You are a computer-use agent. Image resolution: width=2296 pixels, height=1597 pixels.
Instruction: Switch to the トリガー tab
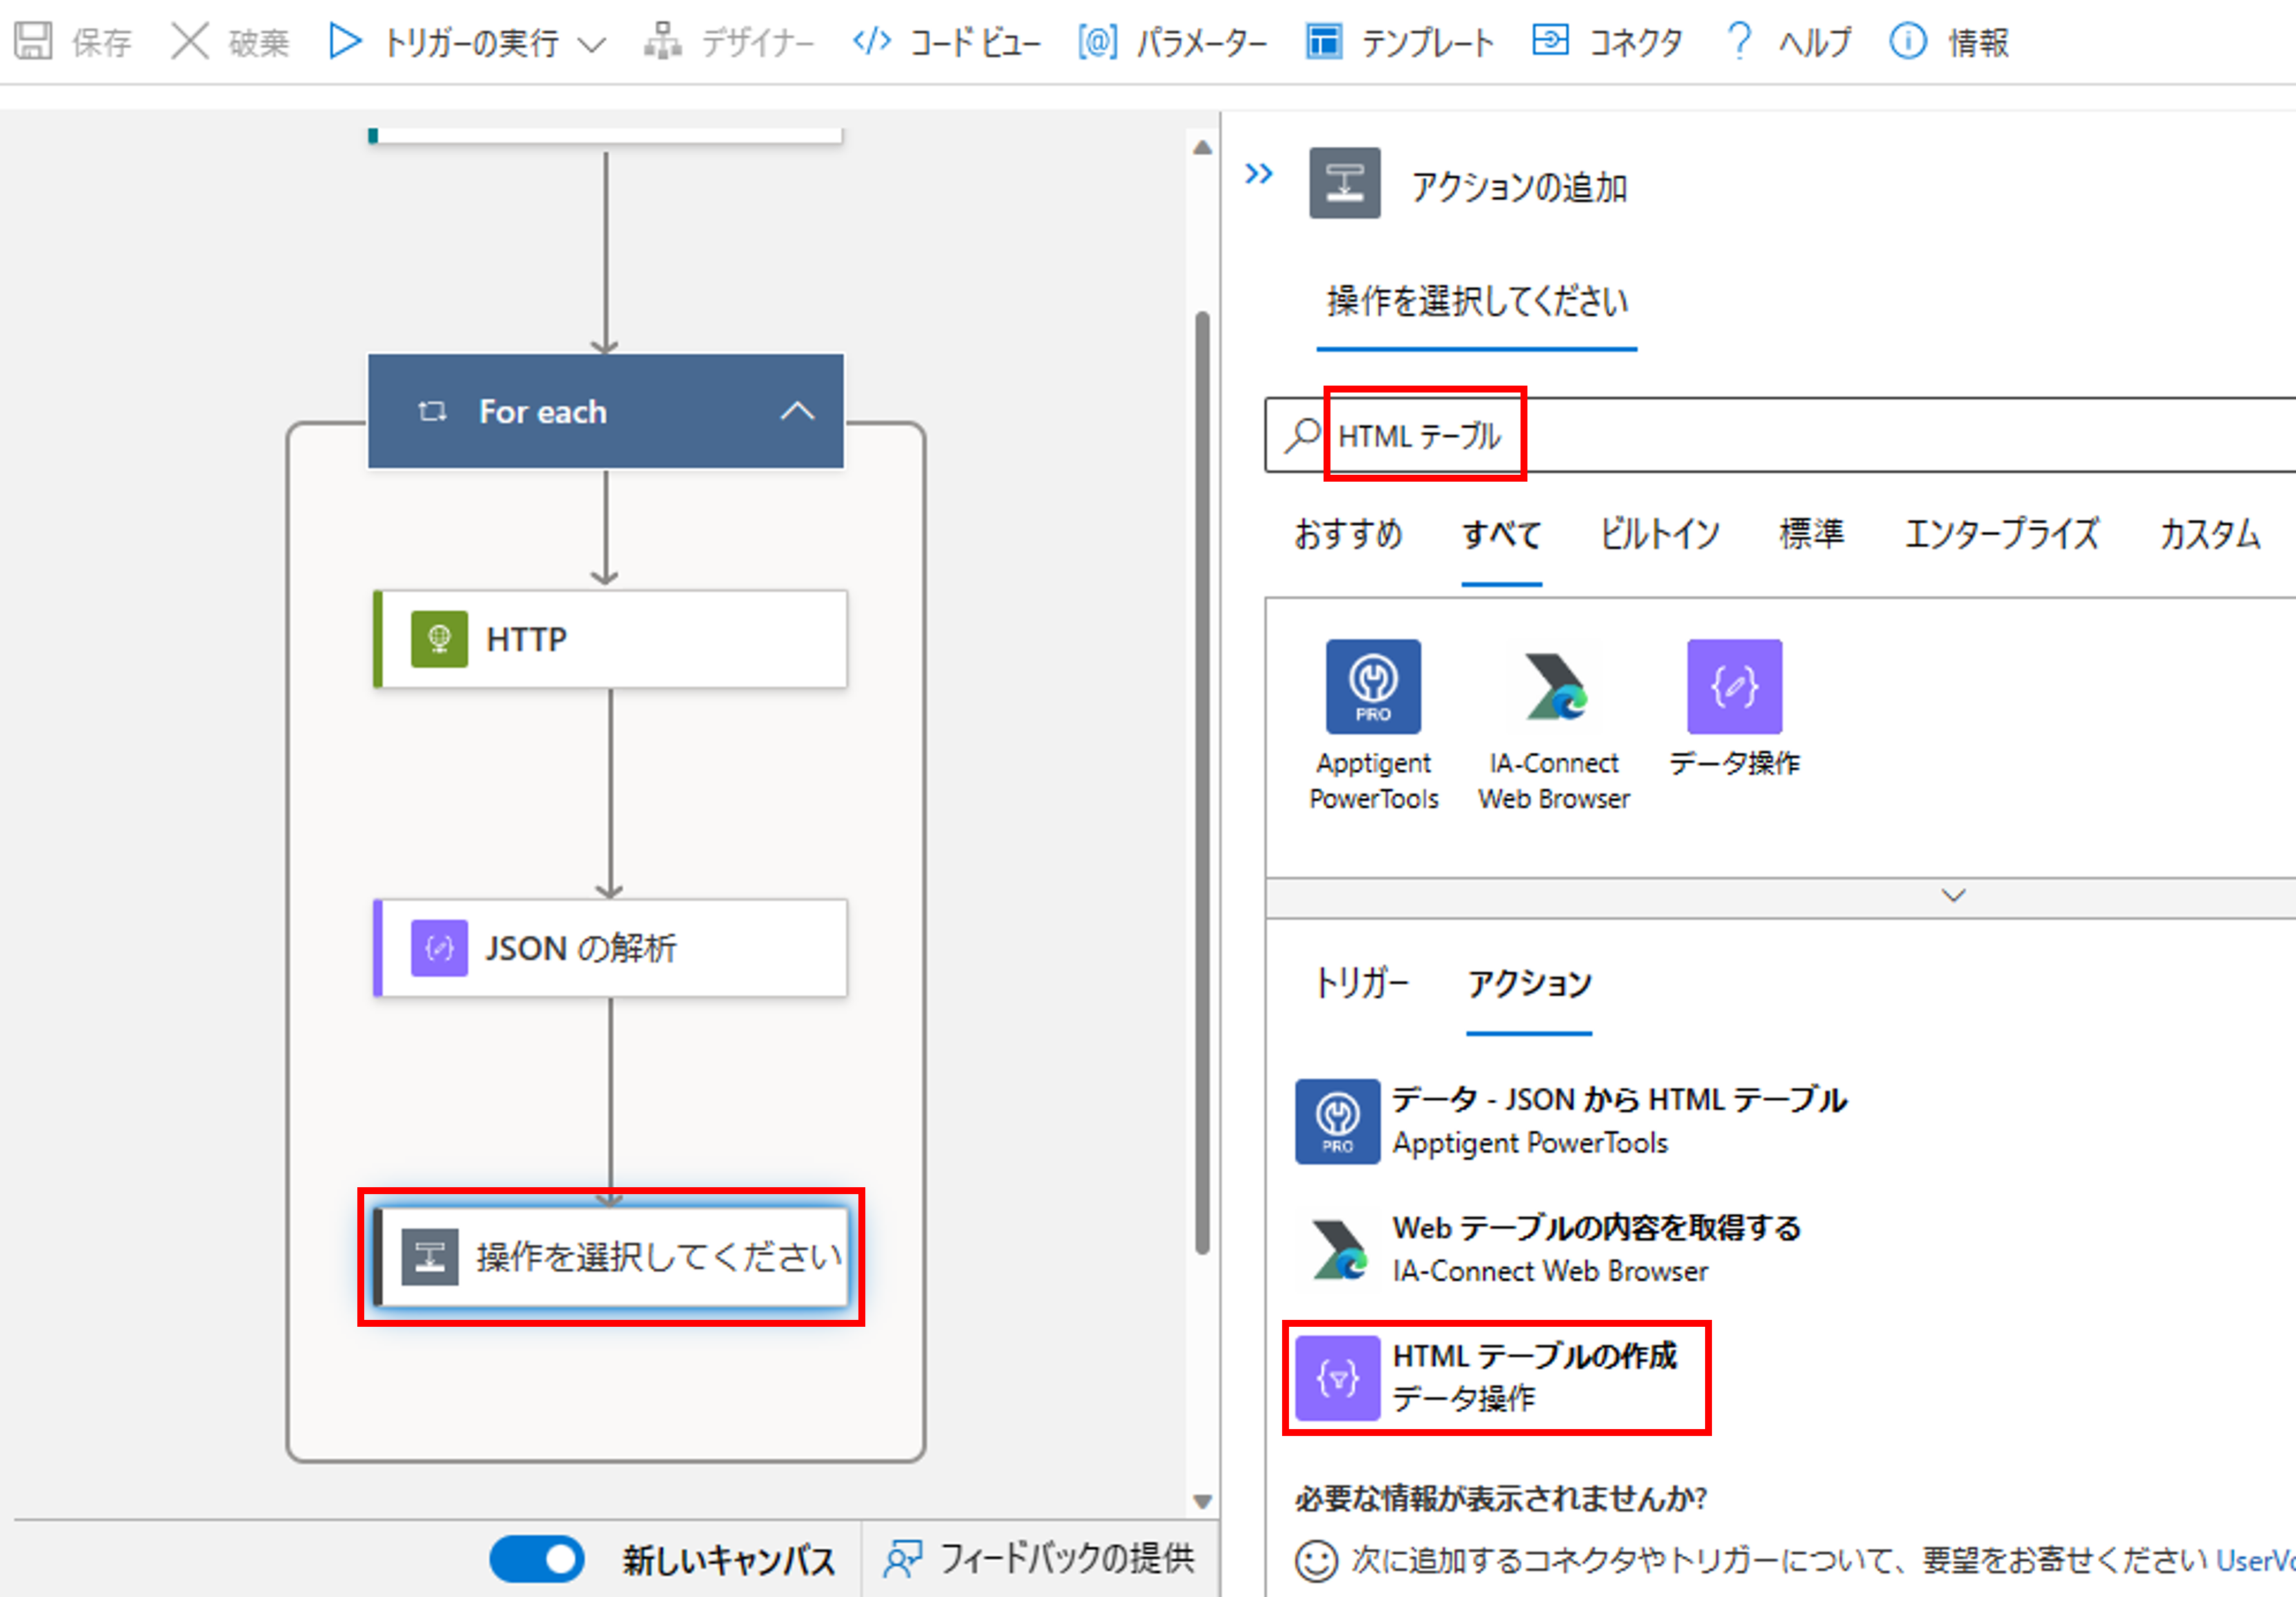pyautogui.click(x=1361, y=983)
